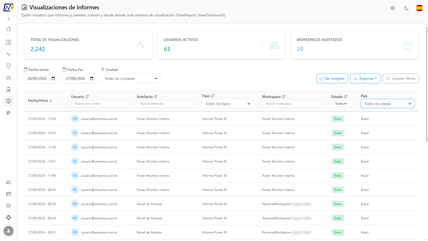The image size is (428, 241).
Task: Open the Exportar dropdown button
Action: coord(365,78)
